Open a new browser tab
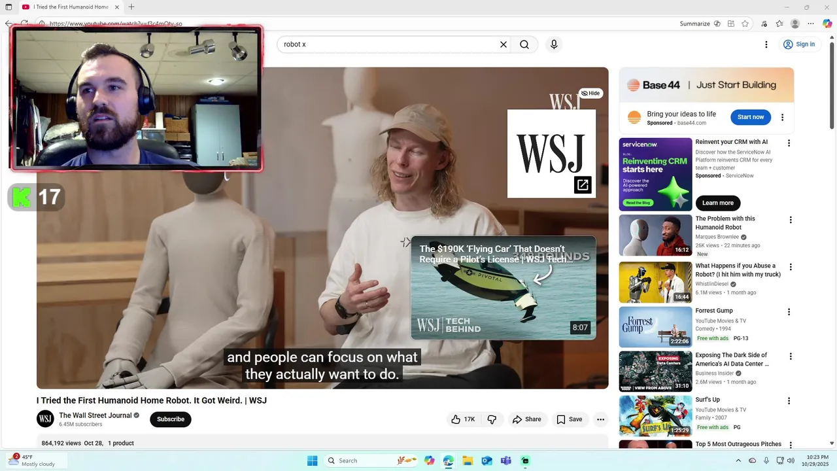 pos(131,7)
